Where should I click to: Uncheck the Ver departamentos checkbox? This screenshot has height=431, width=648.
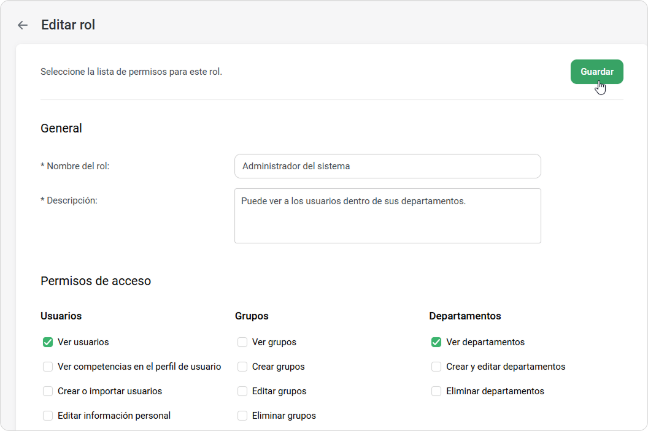[436, 342]
